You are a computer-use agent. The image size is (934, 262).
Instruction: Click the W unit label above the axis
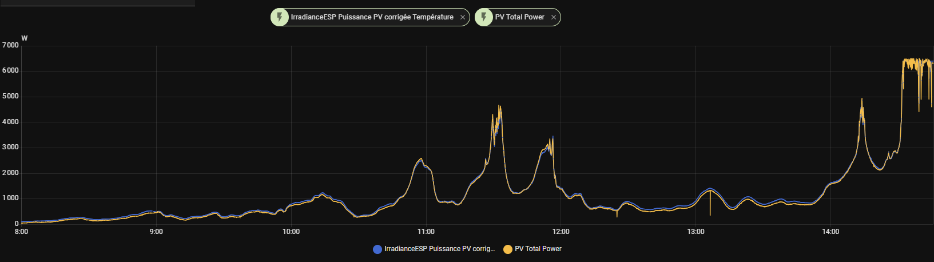[25, 38]
